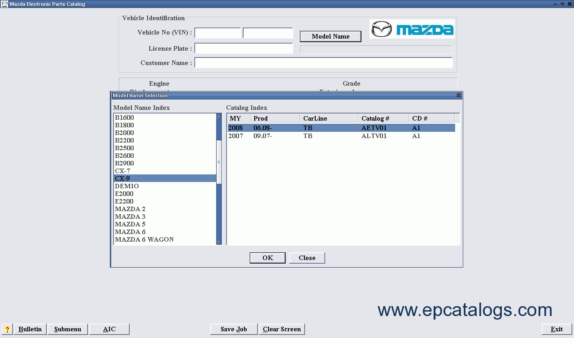
Task: Click the Save Job button
Action: [x=234, y=329]
